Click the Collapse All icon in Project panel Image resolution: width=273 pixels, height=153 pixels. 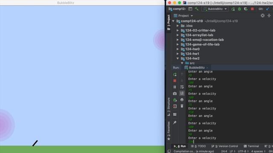click(269, 16)
